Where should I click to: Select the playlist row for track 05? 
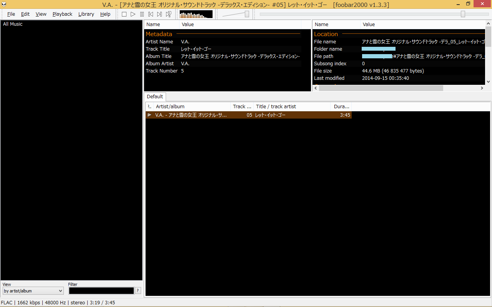pyautogui.click(x=249, y=115)
